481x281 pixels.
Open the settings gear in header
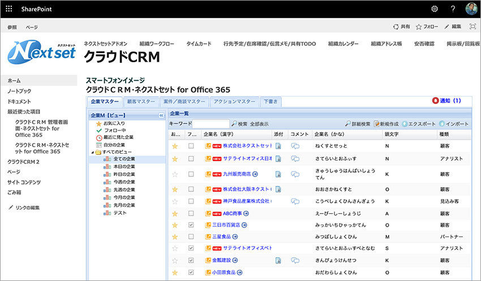click(435, 9)
